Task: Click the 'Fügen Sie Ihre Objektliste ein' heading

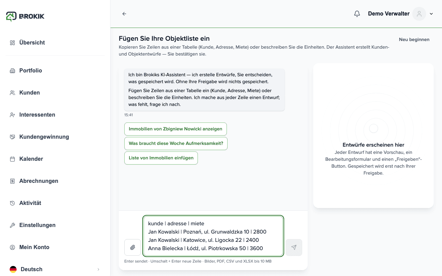Action: pyautogui.click(x=164, y=39)
